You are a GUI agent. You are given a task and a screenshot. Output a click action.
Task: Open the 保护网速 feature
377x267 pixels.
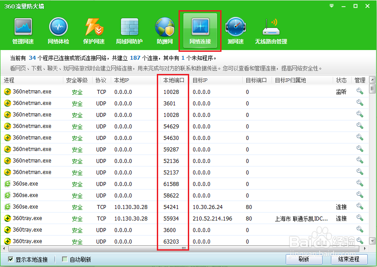(x=94, y=31)
